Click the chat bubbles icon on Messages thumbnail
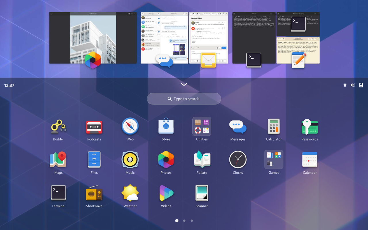Screen dimensions: 368x230 tap(164, 60)
